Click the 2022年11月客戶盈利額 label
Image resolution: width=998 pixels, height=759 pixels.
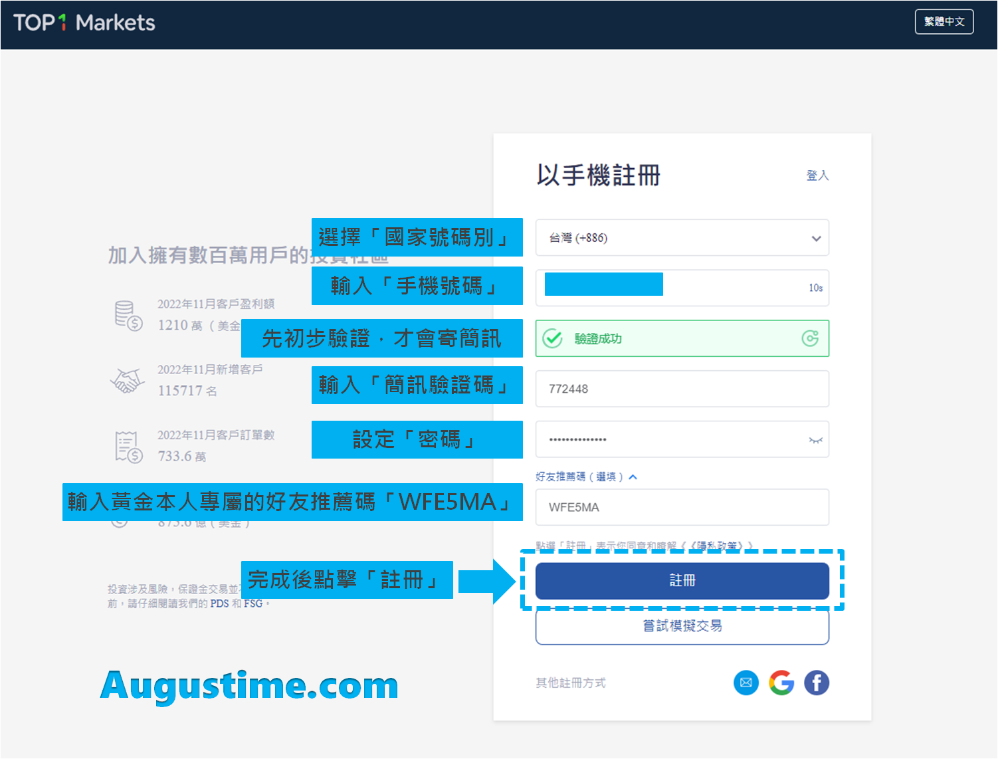coord(216,304)
